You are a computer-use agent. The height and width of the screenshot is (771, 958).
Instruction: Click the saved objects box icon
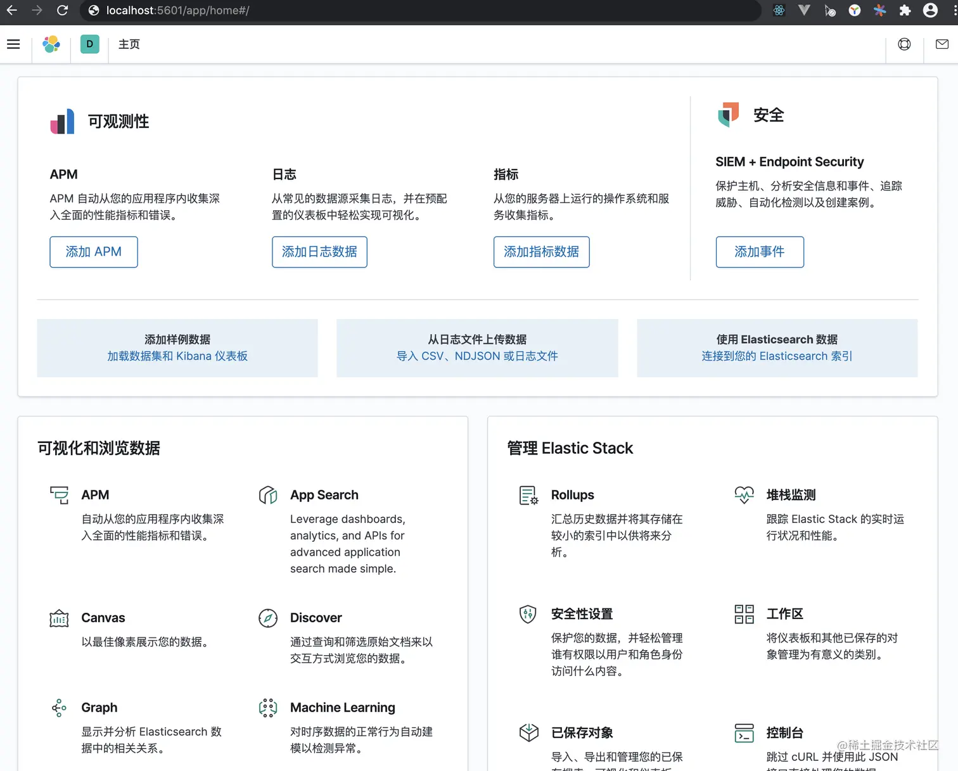(x=528, y=733)
